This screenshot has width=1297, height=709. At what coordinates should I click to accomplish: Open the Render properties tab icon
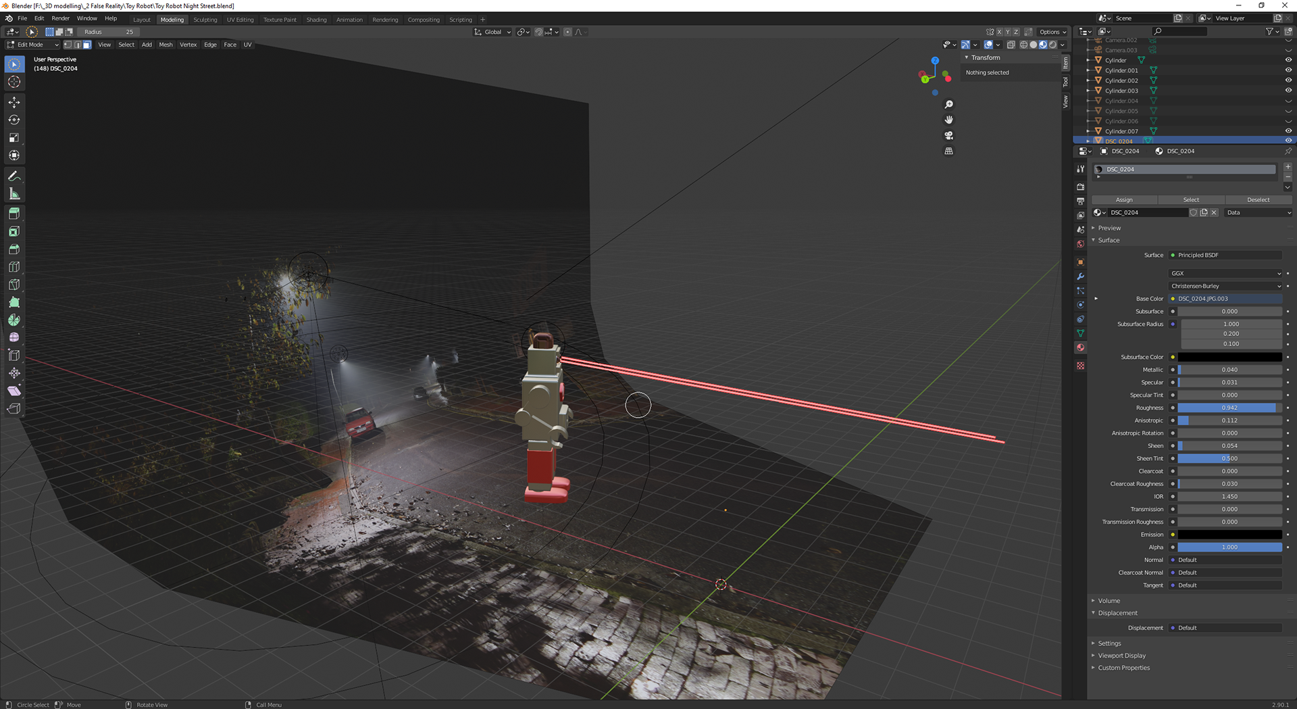tap(1080, 187)
